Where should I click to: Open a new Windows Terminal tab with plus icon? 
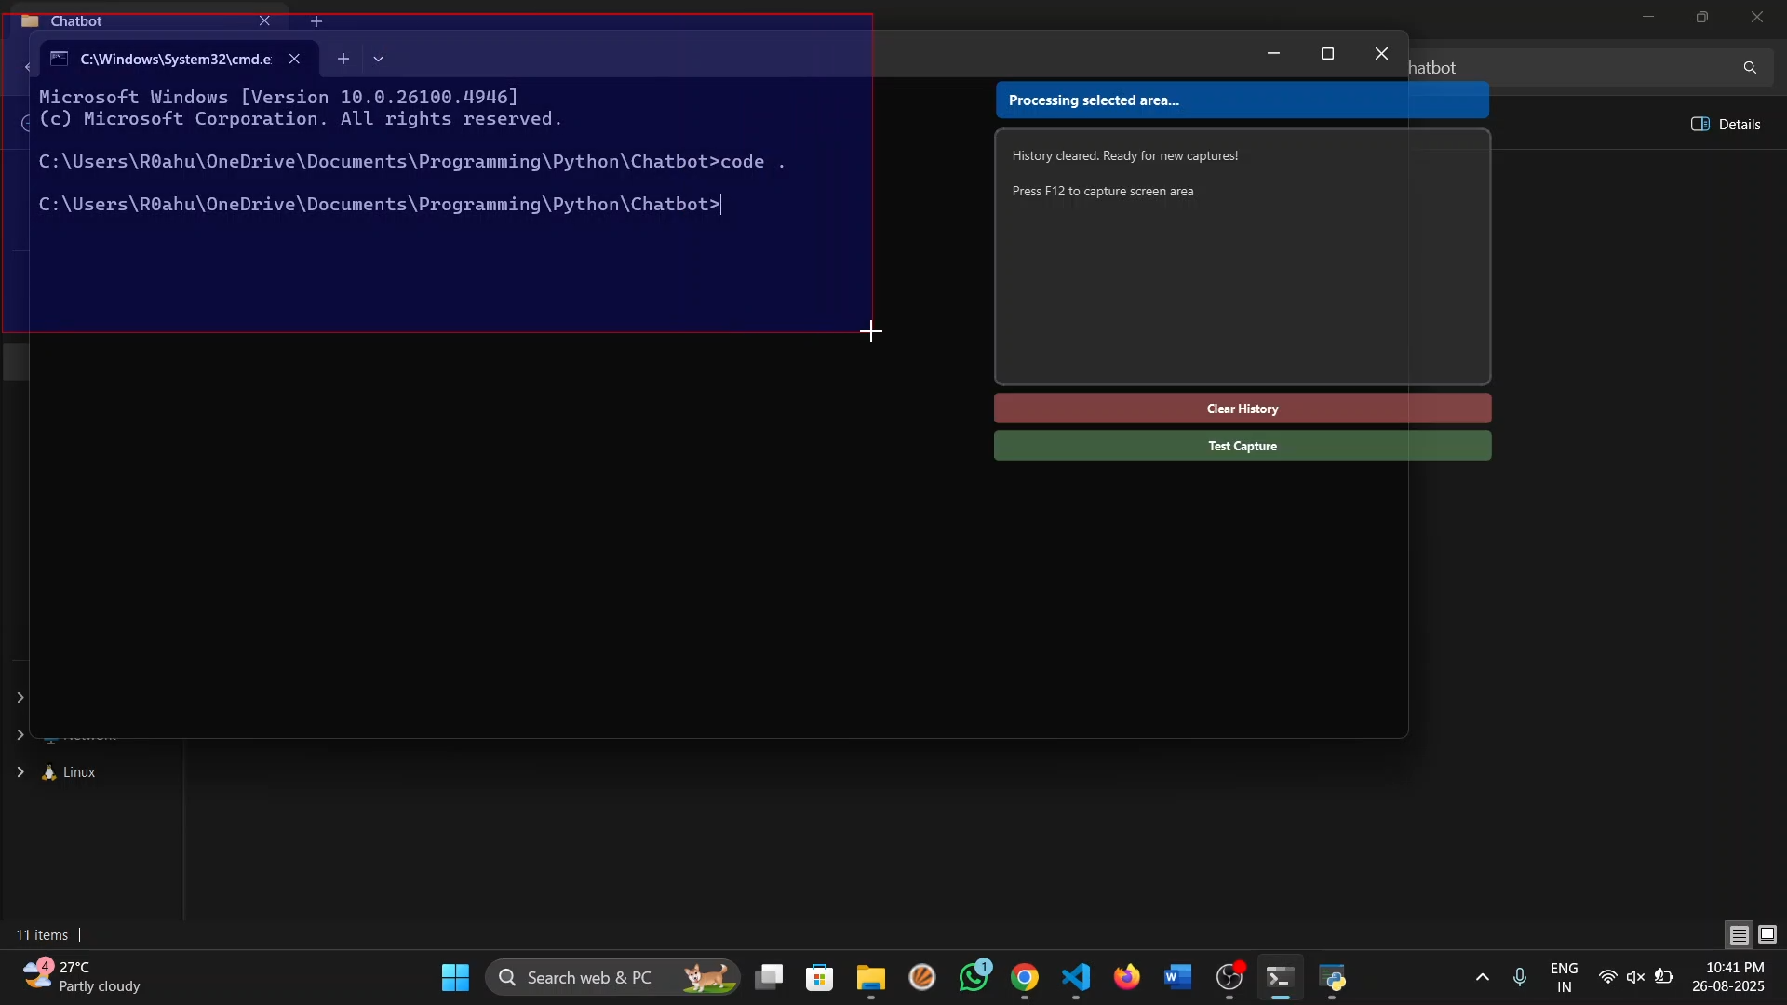click(344, 58)
